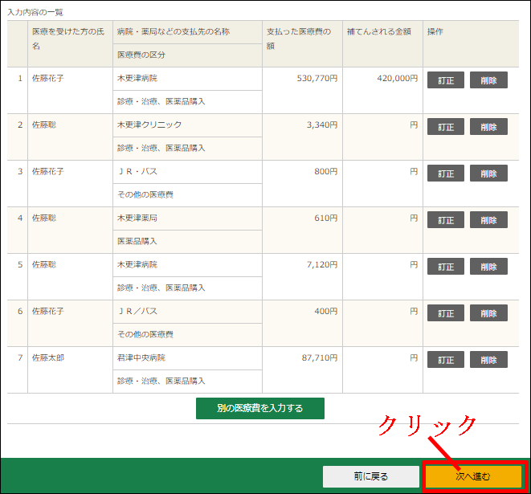Click 削除 for row 7 君津中央病院
Screen dimensions: 531x494
488,360
